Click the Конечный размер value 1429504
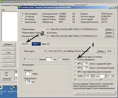118x98 pixels. (62, 14)
